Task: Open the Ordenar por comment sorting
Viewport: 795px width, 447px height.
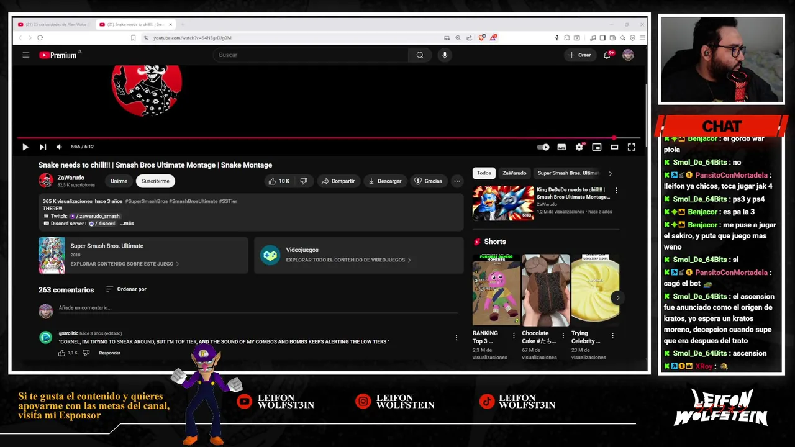Action: pyautogui.click(x=126, y=289)
